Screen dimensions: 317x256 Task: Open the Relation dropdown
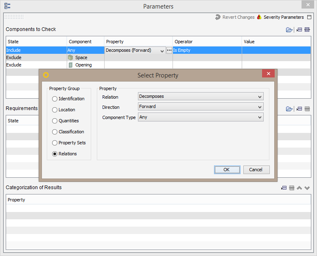201,97
